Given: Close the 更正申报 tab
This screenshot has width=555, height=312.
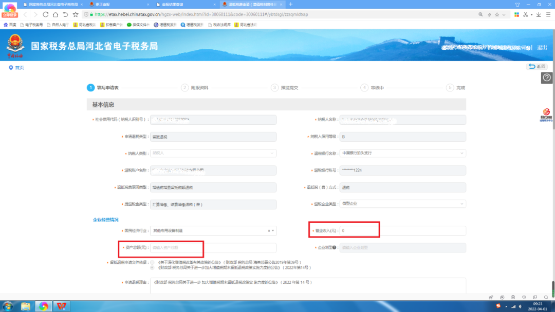Looking at the screenshot, I should click(148, 5).
